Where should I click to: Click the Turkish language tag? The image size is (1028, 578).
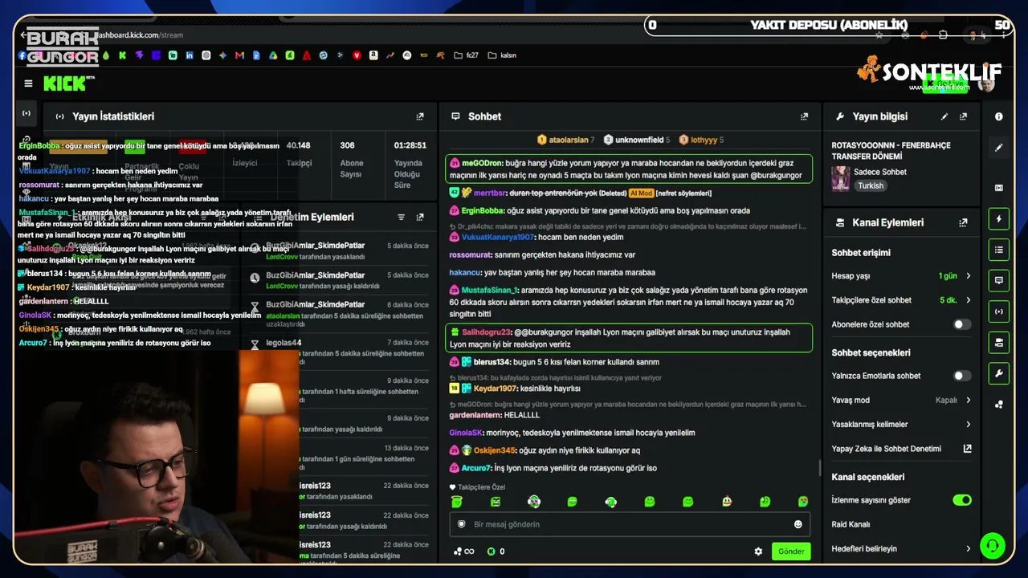click(871, 185)
